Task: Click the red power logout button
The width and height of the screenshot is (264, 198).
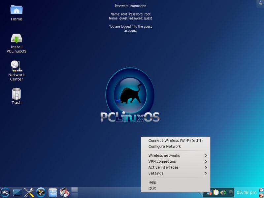Action: pos(261,195)
